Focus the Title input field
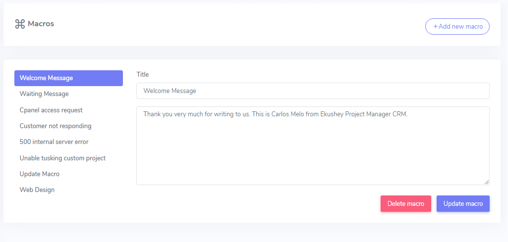 pos(313,91)
